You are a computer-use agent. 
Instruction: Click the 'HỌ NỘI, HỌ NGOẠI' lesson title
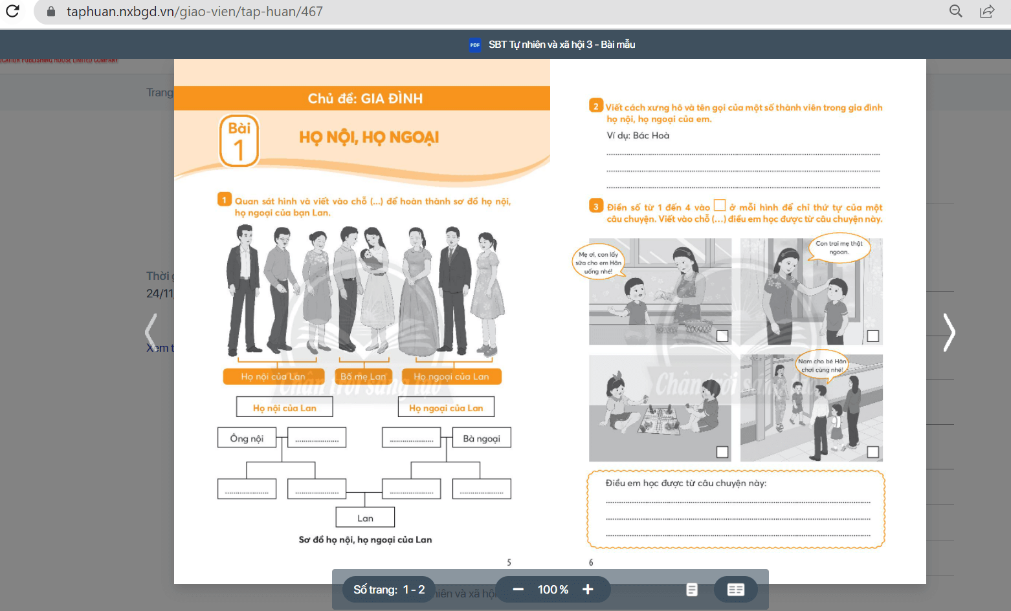click(x=369, y=137)
